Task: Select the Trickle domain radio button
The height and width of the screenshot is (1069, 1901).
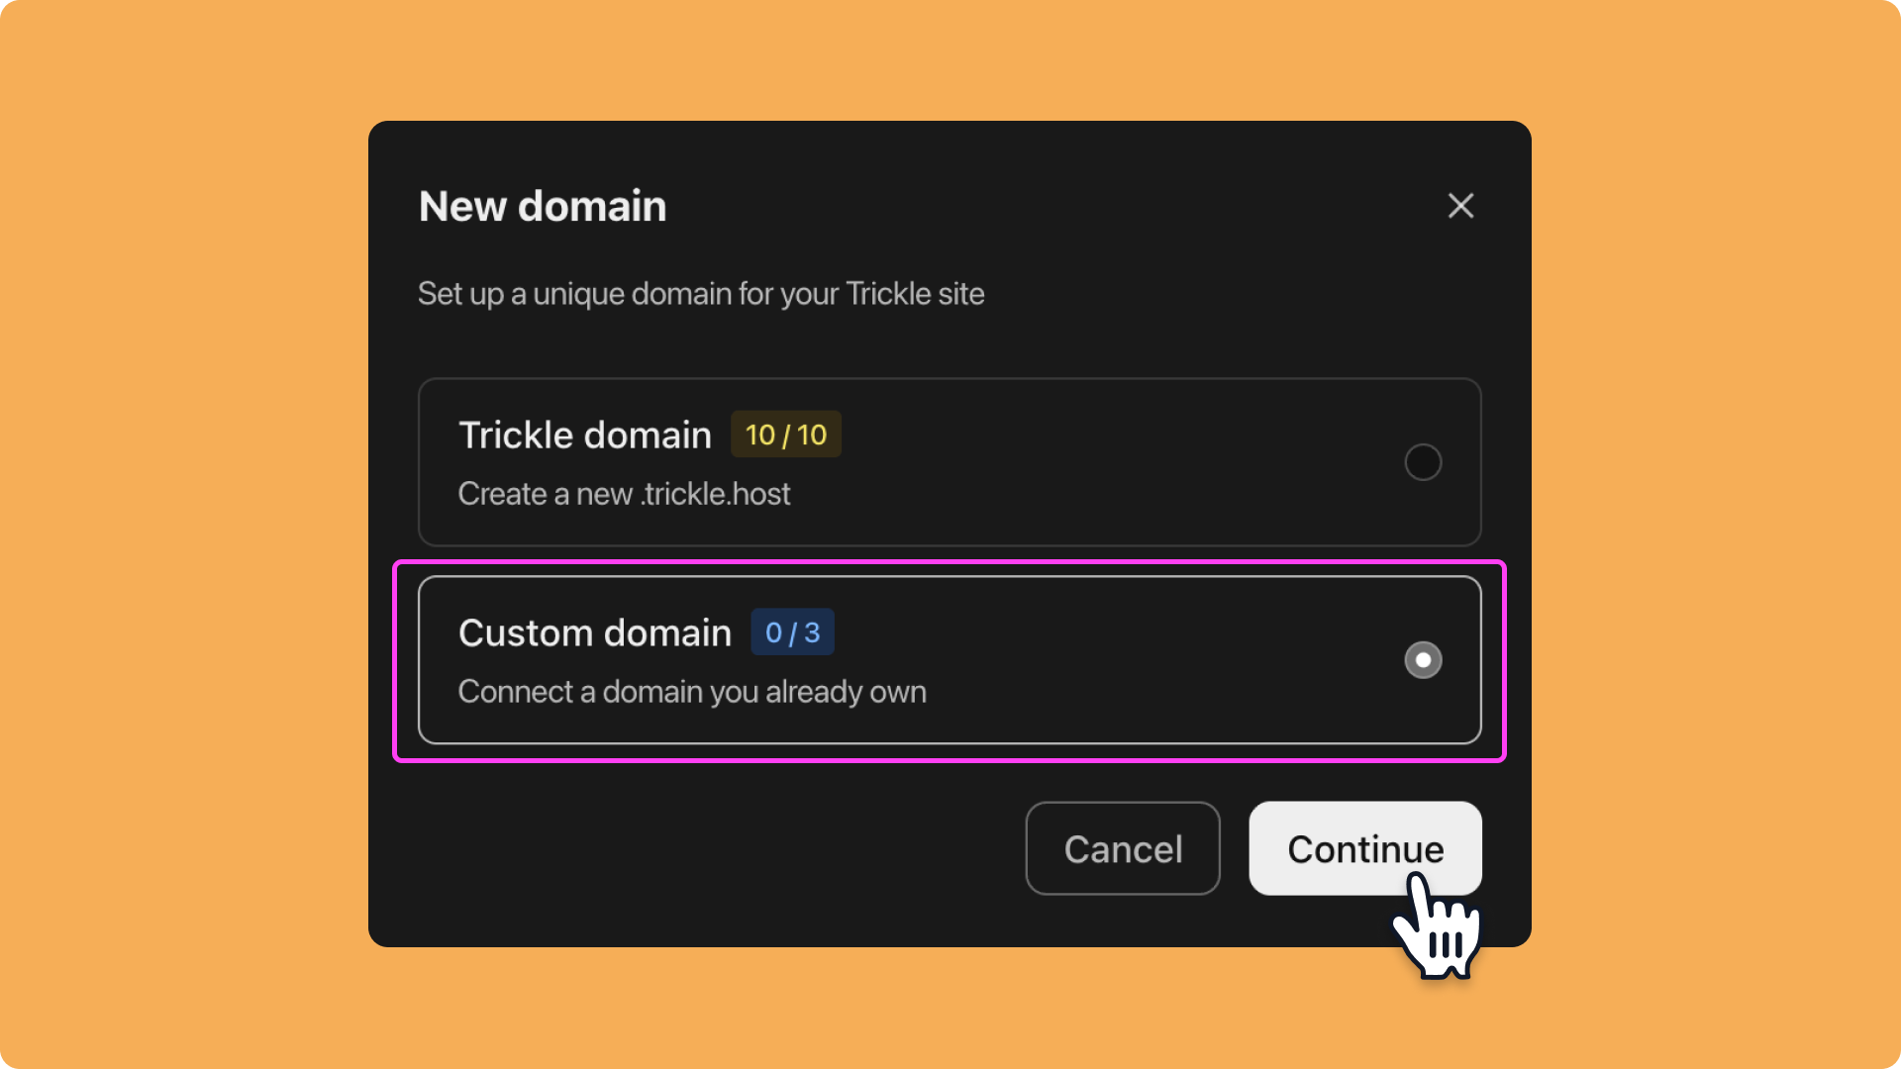Action: pyautogui.click(x=1423, y=462)
